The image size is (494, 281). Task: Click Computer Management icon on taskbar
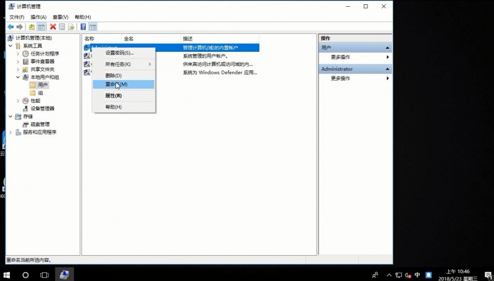click(x=64, y=275)
